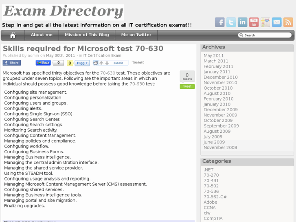This screenshot has height=222, width=296.
Task: Open the YouTube social icon
Action: [254, 22]
